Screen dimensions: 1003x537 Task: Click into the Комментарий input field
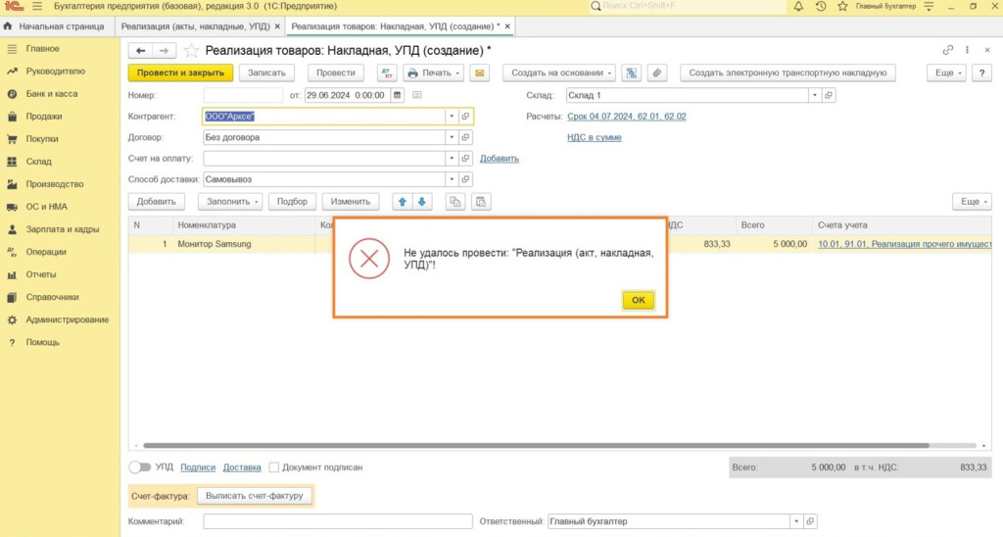337,521
